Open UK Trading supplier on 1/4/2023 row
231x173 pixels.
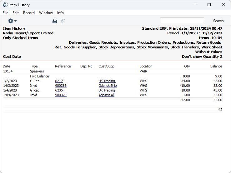pyautogui.click(x=107, y=90)
